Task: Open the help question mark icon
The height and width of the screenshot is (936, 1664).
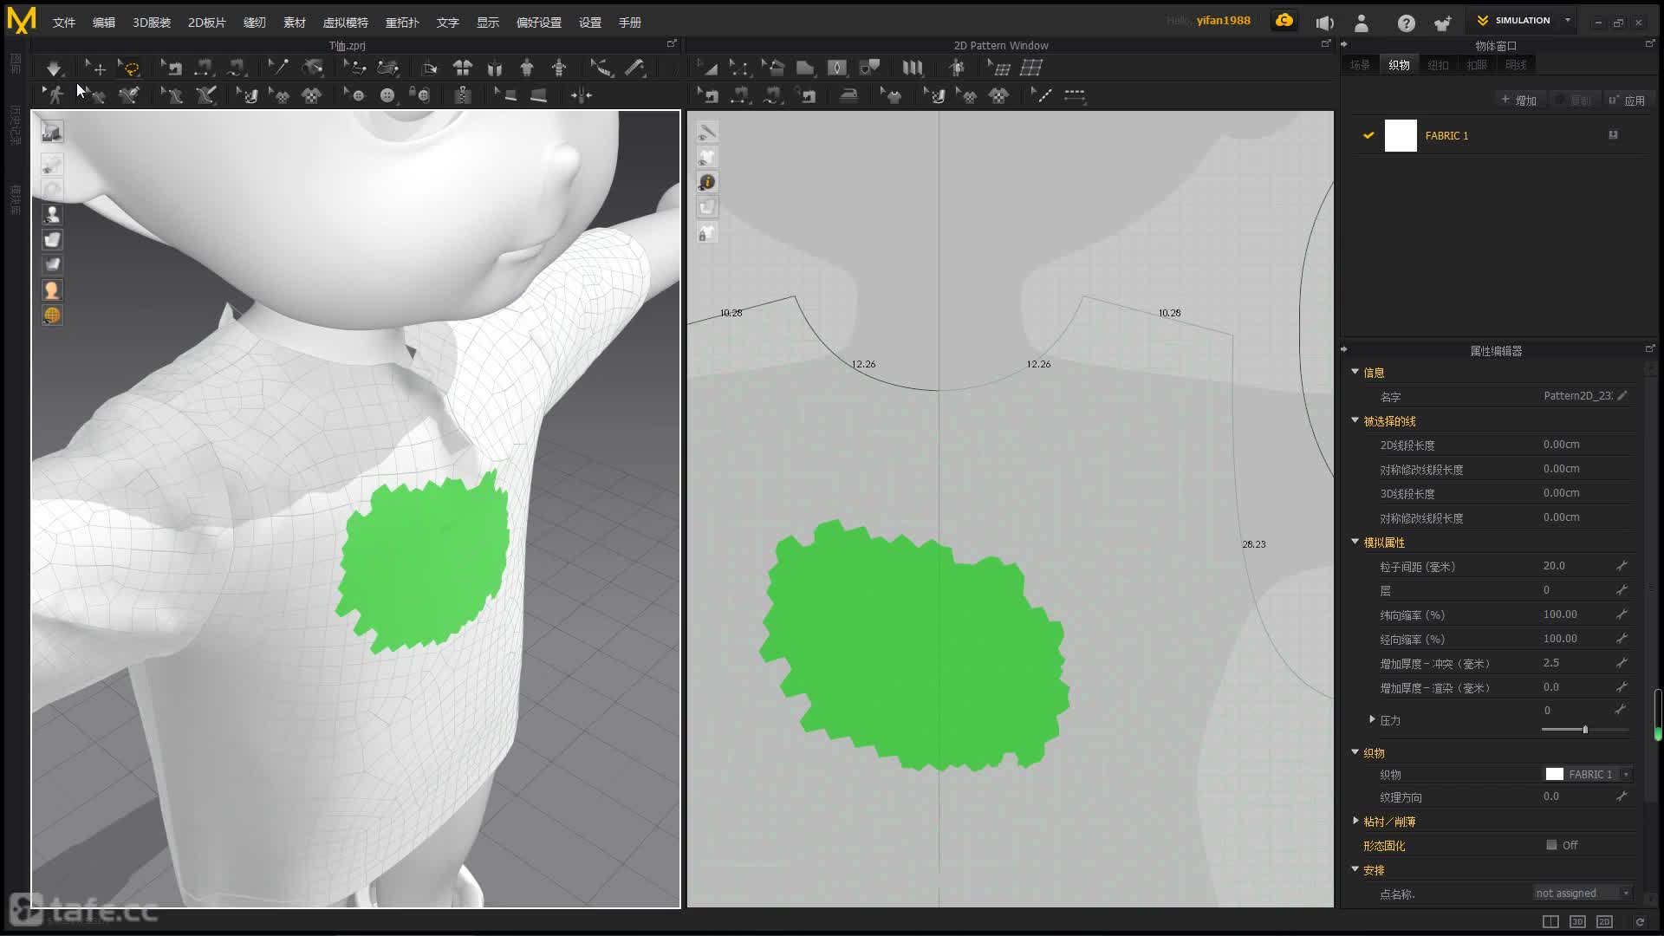Action: (1407, 23)
